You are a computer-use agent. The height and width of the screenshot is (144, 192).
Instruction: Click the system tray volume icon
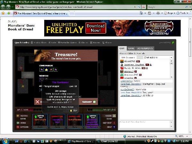[x=177, y=141]
